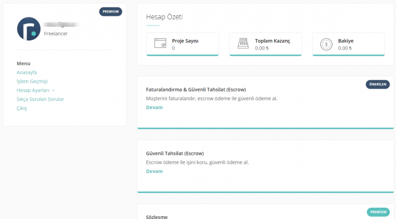Click the Proje Sayısı window icon
The image size is (396, 219).
click(160, 43)
